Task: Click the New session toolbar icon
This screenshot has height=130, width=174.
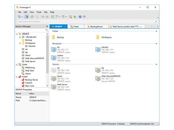Action: [x=19, y=17]
